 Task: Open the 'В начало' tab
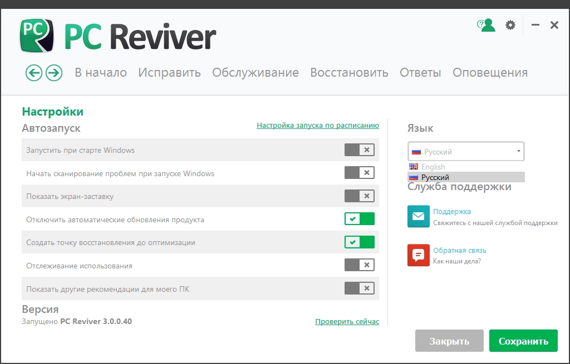[x=101, y=73]
